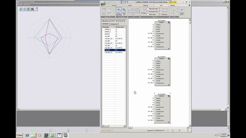Switch to the Settings ribbon tab

(x=173, y=5)
